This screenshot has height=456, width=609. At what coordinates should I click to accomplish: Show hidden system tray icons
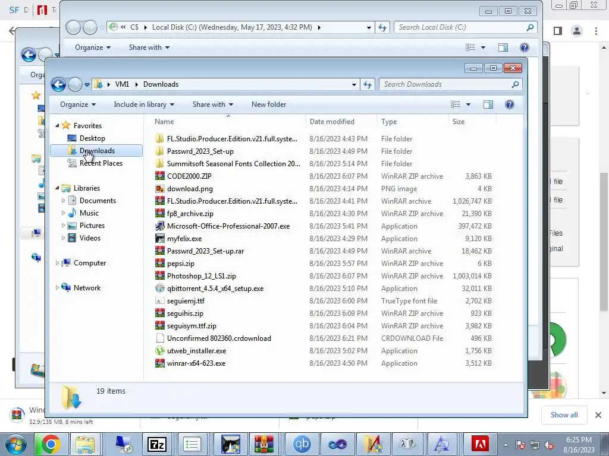click(506, 445)
